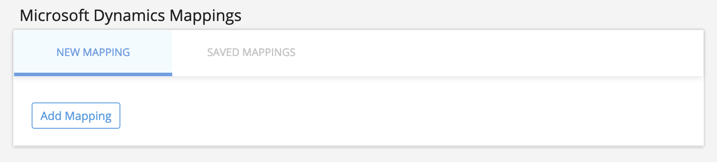Screen dimensions: 717x162
Task: Click the empty tab bar area beside Saved Mappings
Action: [x=517, y=53]
